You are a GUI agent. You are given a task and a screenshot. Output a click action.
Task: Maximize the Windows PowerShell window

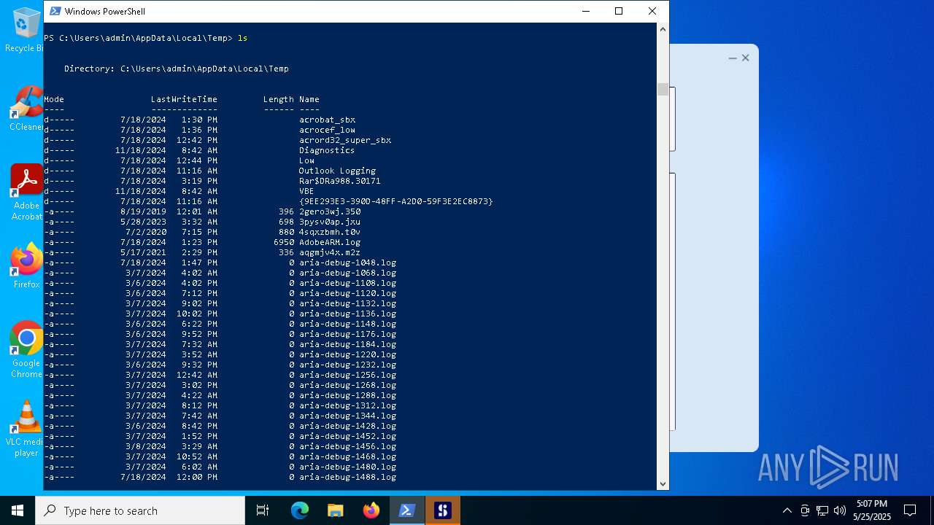(619, 11)
